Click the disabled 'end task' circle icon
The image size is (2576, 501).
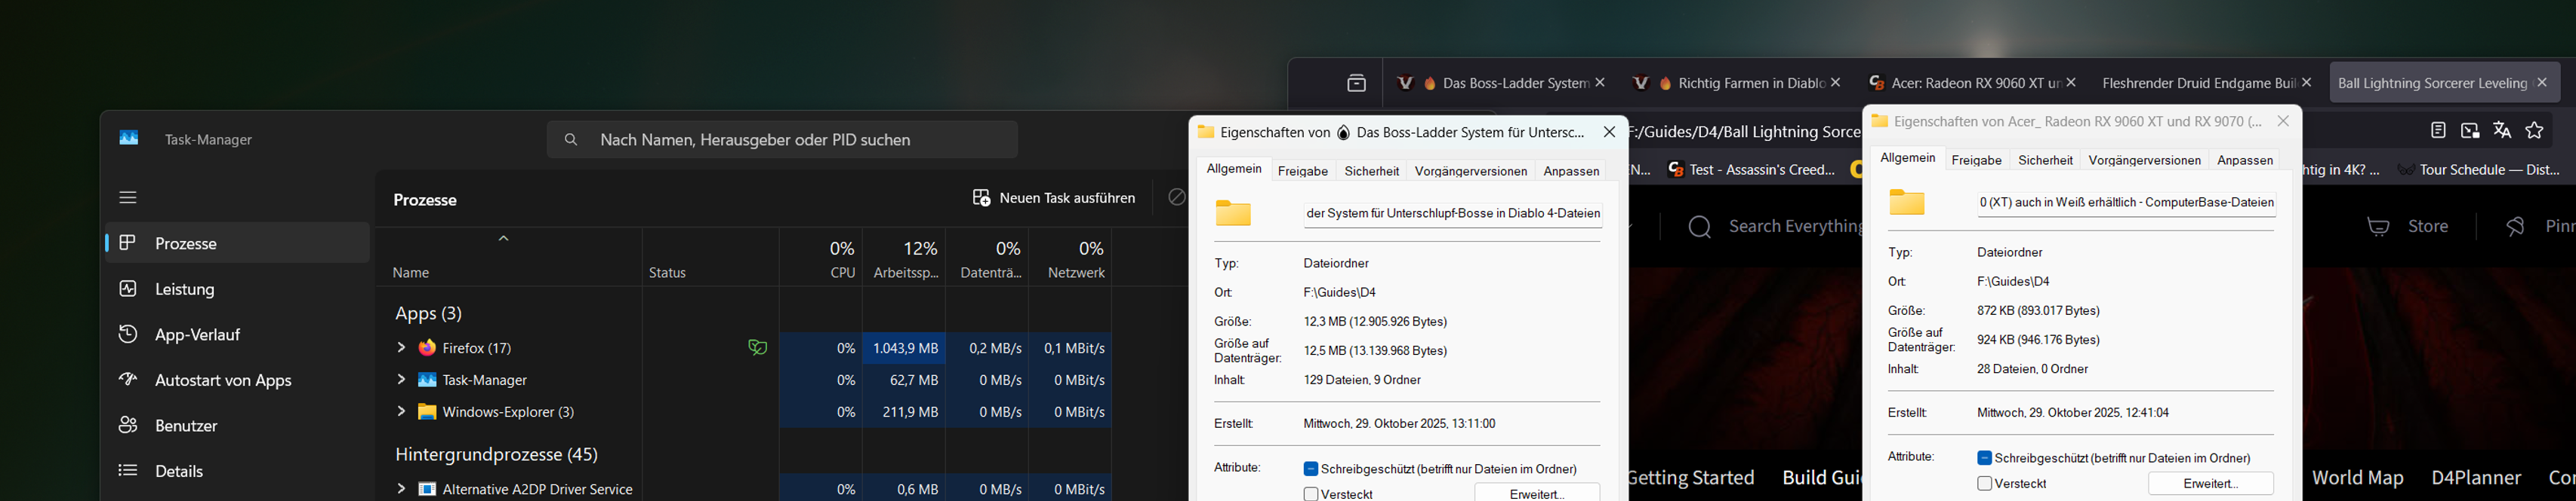1177,197
